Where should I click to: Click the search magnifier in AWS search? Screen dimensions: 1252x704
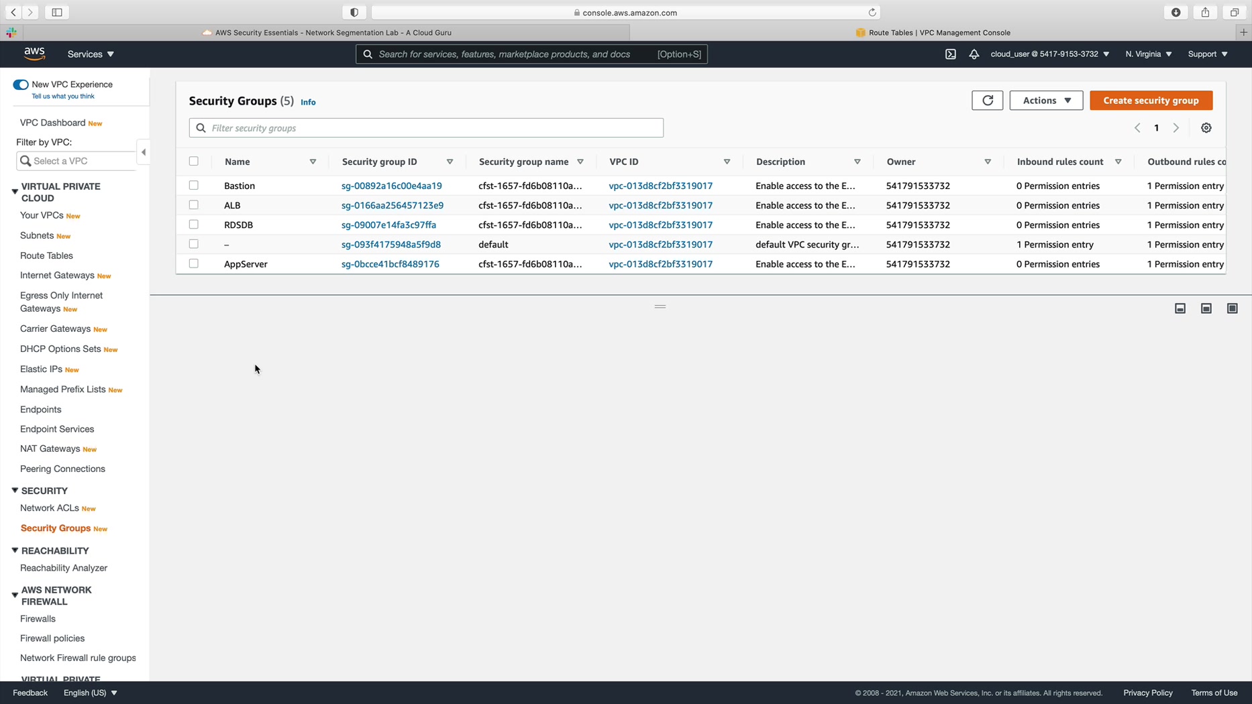pos(368,54)
